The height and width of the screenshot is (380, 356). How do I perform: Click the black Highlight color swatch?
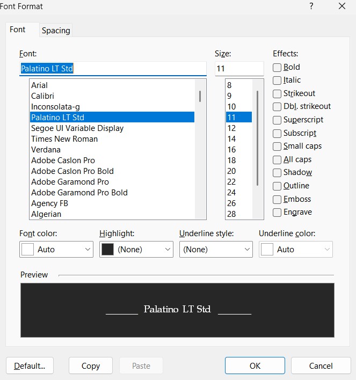click(x=107, y=250)
